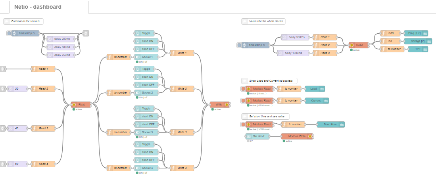The height and width of the screenshot is (178, 436).
Task: Select the to number node feeding Socket 4
Action: point(119,168)
